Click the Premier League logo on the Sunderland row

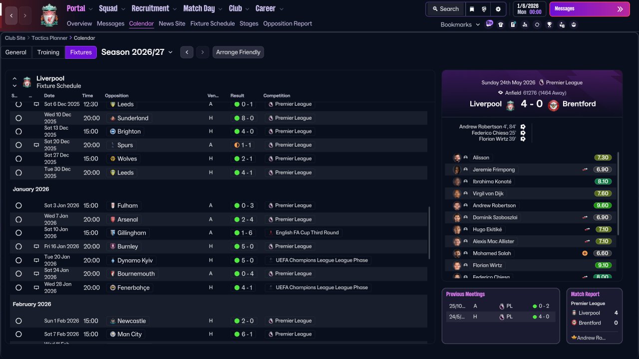tap(271, 118)
